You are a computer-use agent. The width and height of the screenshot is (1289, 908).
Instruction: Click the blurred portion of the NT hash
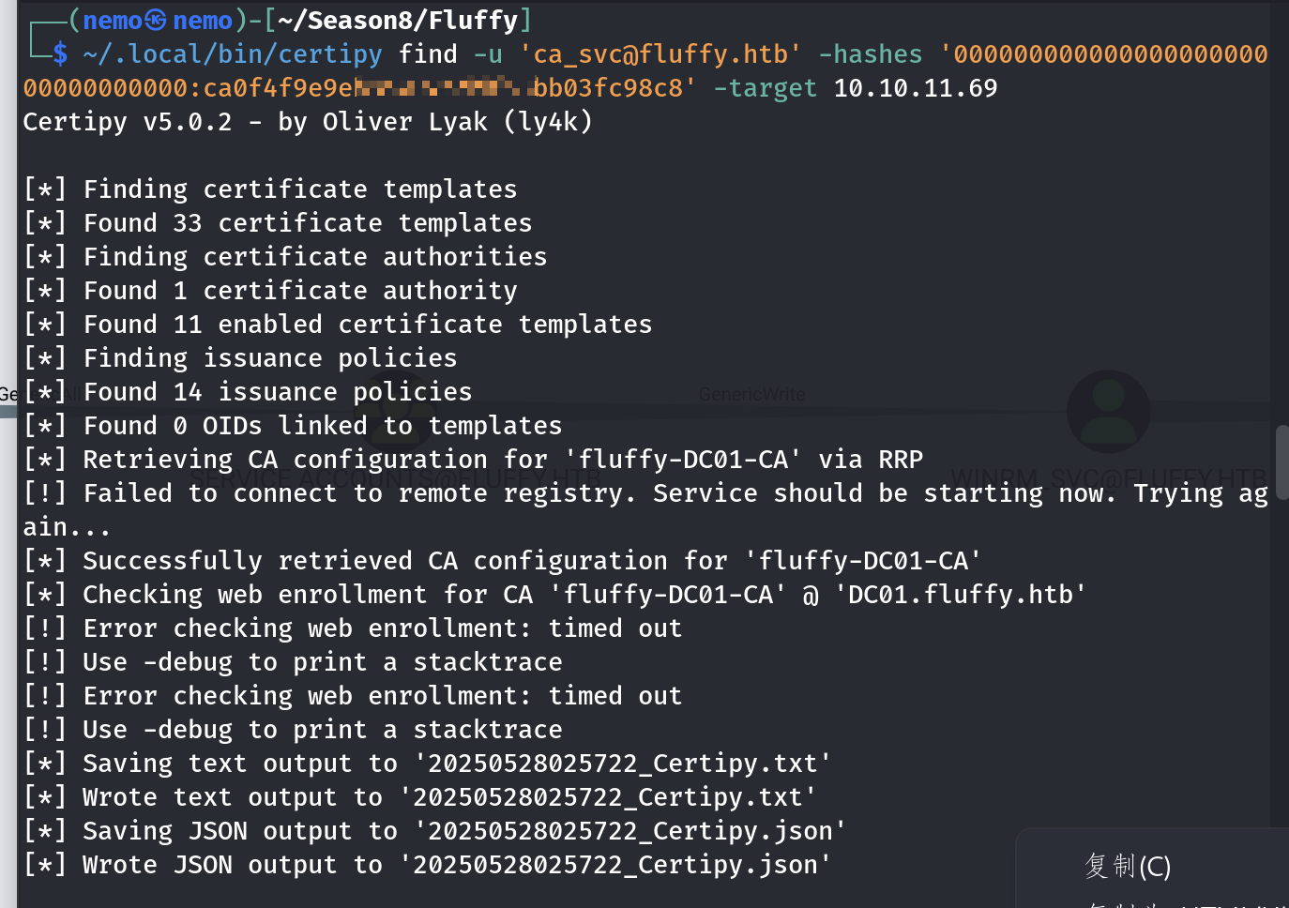[x=439, y=88]
